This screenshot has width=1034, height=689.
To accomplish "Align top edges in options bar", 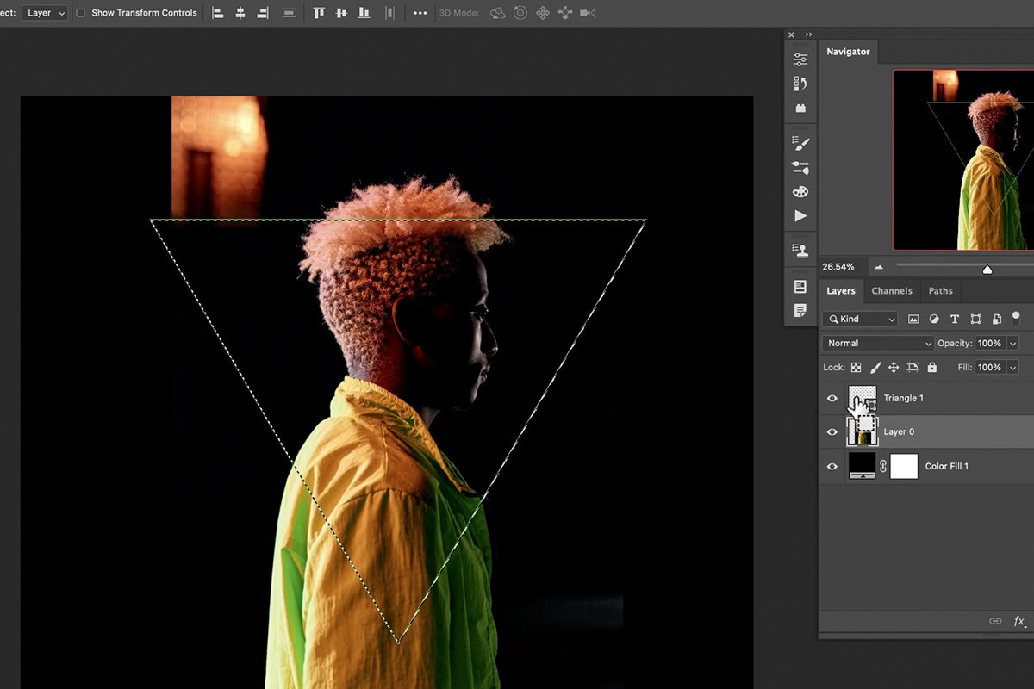I will tap(320, 13).
